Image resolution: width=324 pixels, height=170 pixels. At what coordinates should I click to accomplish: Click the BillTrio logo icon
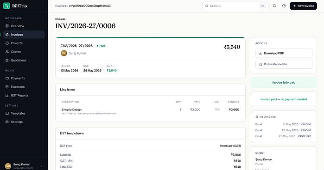pyautogui.click(x=6, y=6)
